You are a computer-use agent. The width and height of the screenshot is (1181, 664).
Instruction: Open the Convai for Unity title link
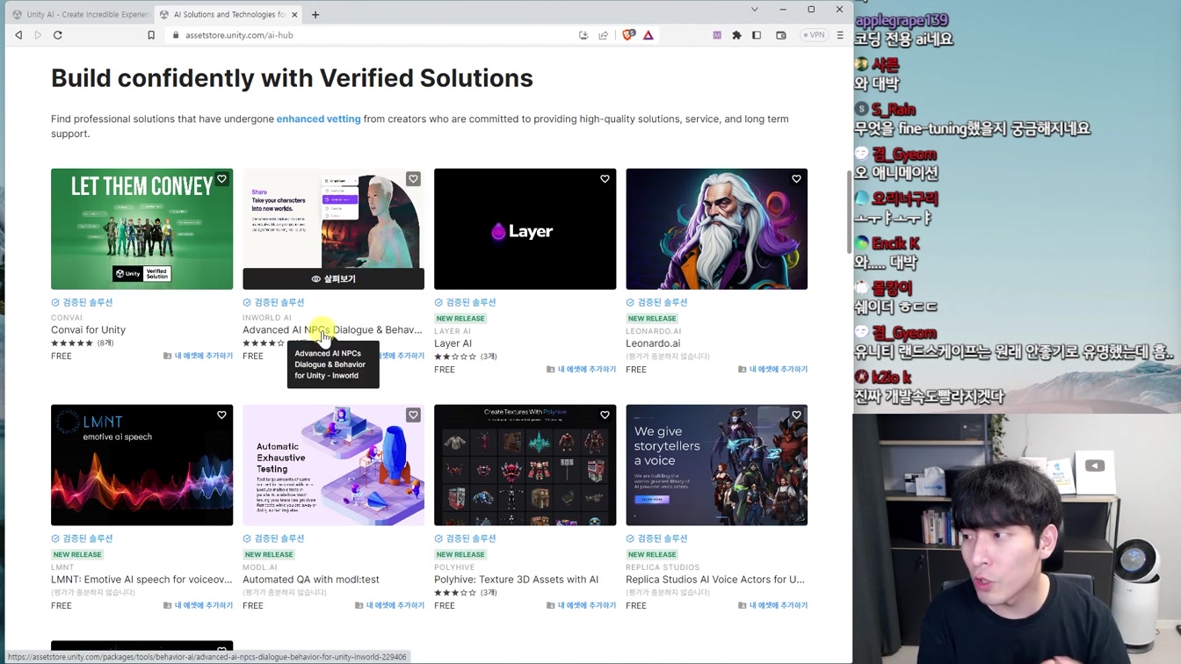pyautogui.click(x=88, y=330)
